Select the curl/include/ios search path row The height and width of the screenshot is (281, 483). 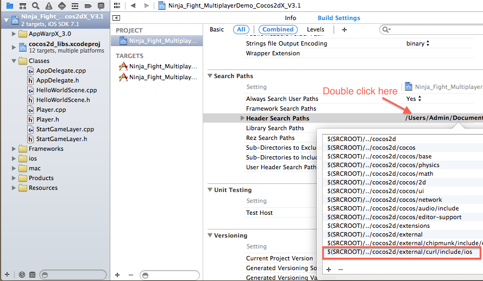pyautogui.click(x=402, y=252)
